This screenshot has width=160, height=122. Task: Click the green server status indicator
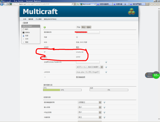pyautogui.click(x=45, y=27)
